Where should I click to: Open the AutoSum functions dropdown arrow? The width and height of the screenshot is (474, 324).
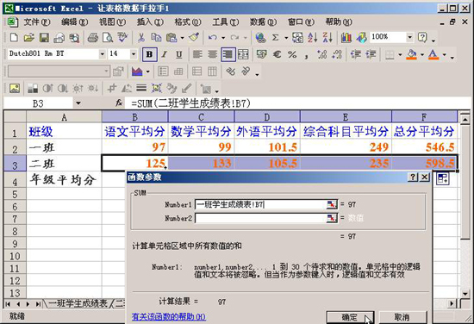click(286, 38)
